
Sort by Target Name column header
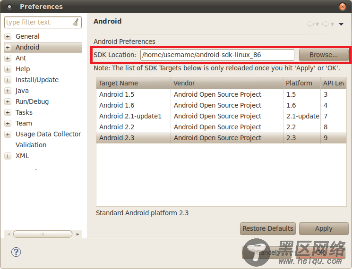[x=133, y=83]
